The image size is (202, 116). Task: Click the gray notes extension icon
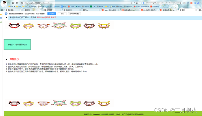click(184, 3)
